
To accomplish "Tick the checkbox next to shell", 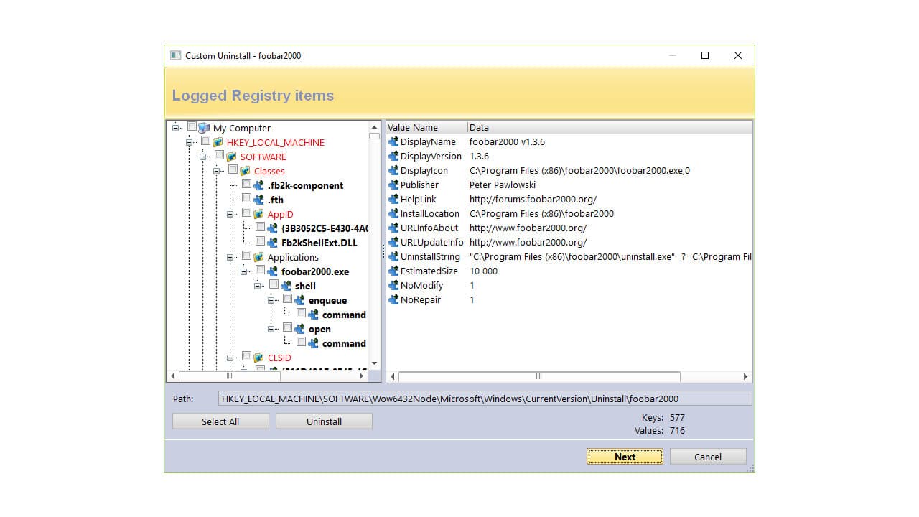I will (x=274, y=285).
